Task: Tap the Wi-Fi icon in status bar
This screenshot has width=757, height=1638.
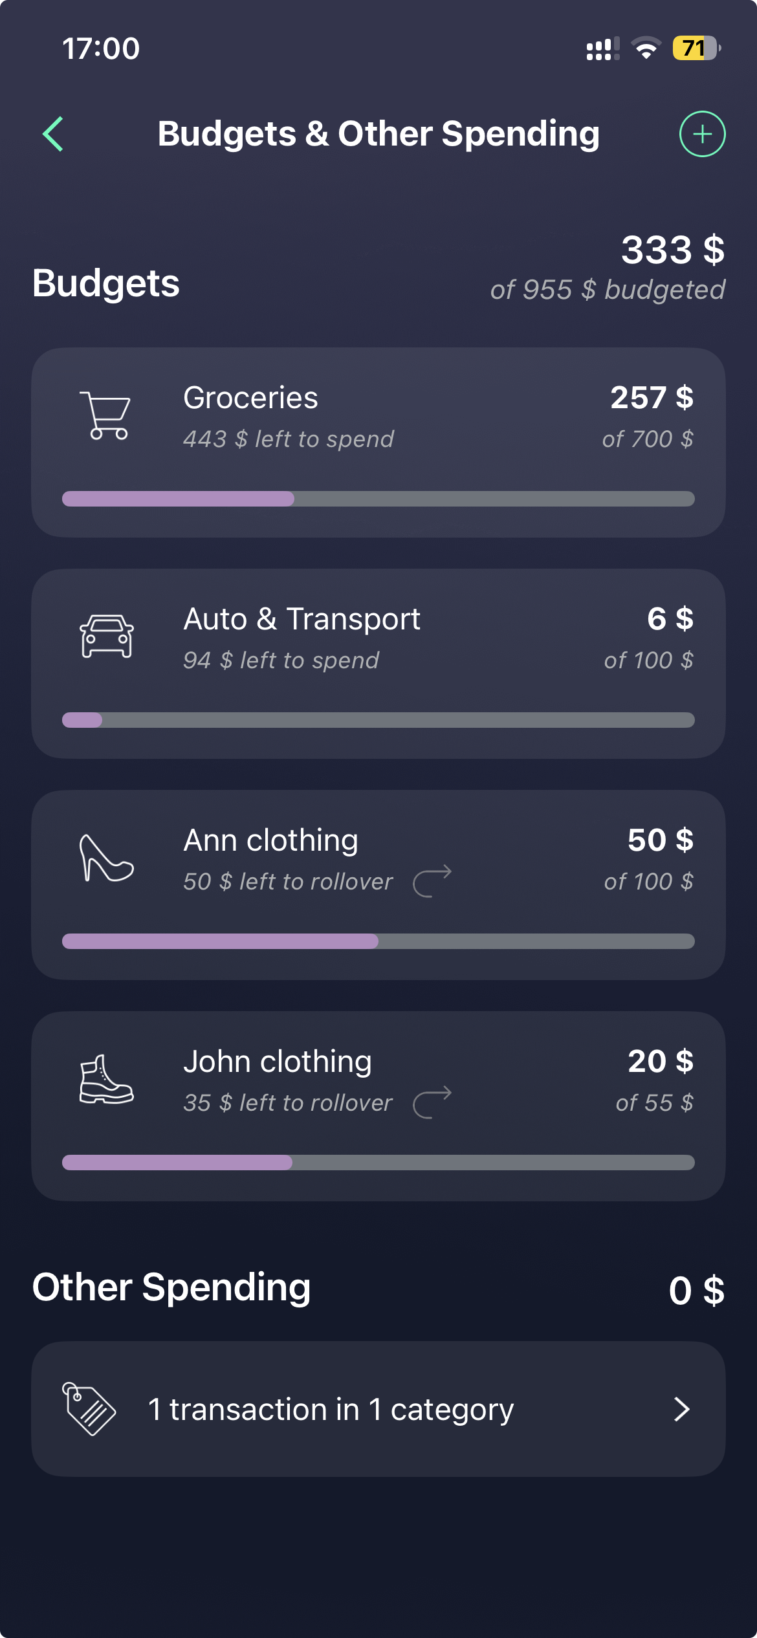Action: 645,49
